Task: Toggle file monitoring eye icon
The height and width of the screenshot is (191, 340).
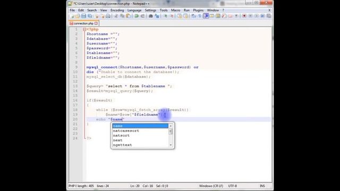Action: pyautogui.click(x=236, y=16)
